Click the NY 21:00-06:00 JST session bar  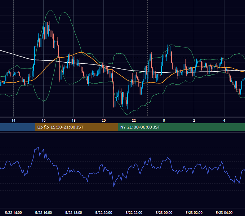[x=181, y=127]
